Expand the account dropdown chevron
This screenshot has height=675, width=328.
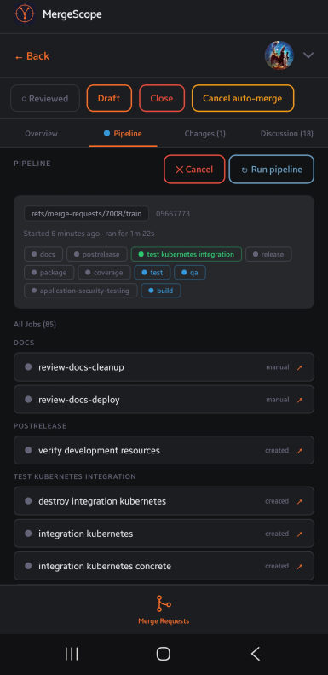click(x=308, y=55)
